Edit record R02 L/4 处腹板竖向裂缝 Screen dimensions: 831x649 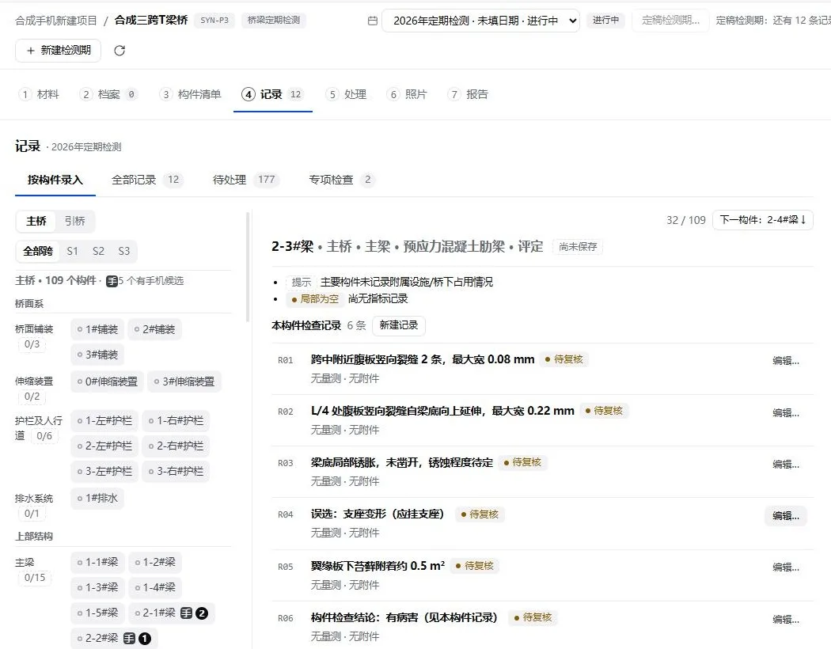pos(786,412)
